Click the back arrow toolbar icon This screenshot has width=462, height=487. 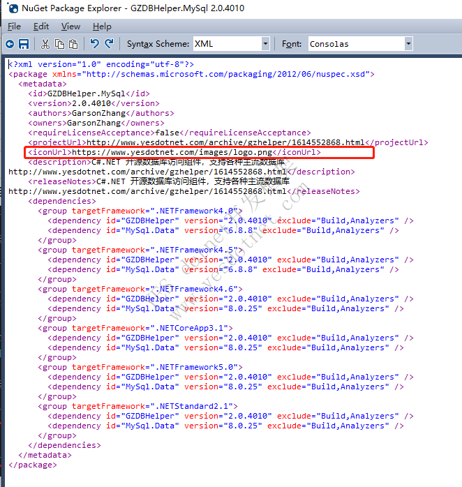pos(10,44)
